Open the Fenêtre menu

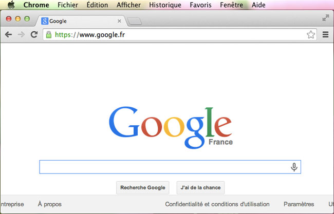tap(231, 5)
